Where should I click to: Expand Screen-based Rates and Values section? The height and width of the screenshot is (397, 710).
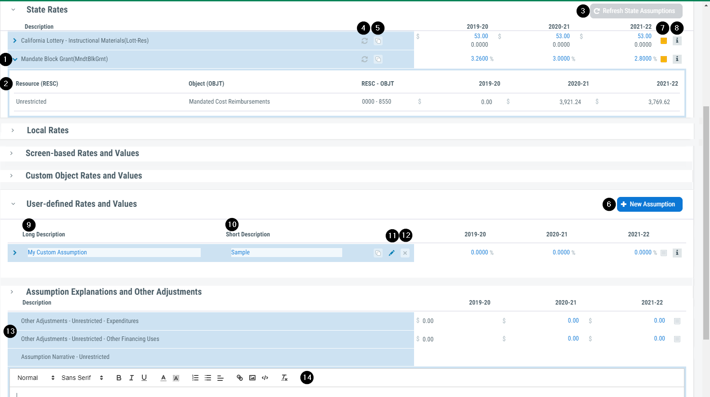click(x=12, y=153)
